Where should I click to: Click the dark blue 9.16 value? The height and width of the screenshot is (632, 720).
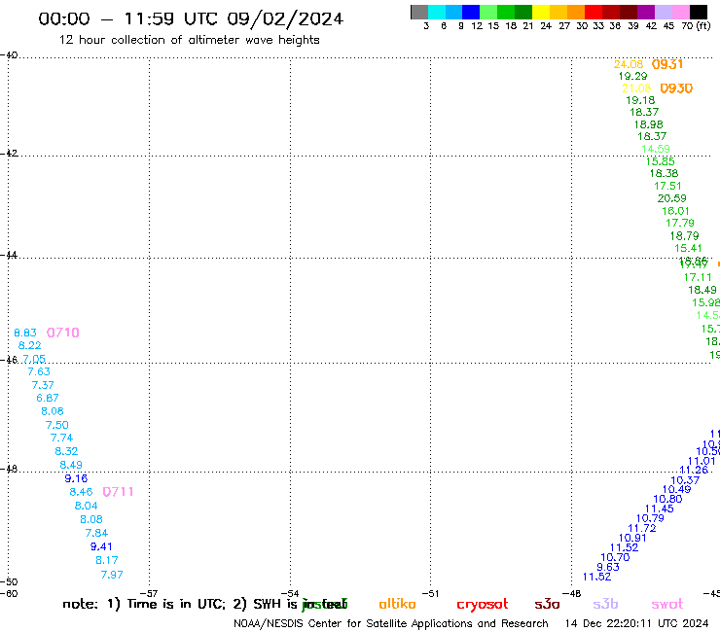pyautogui.click(x=76, y=478)
